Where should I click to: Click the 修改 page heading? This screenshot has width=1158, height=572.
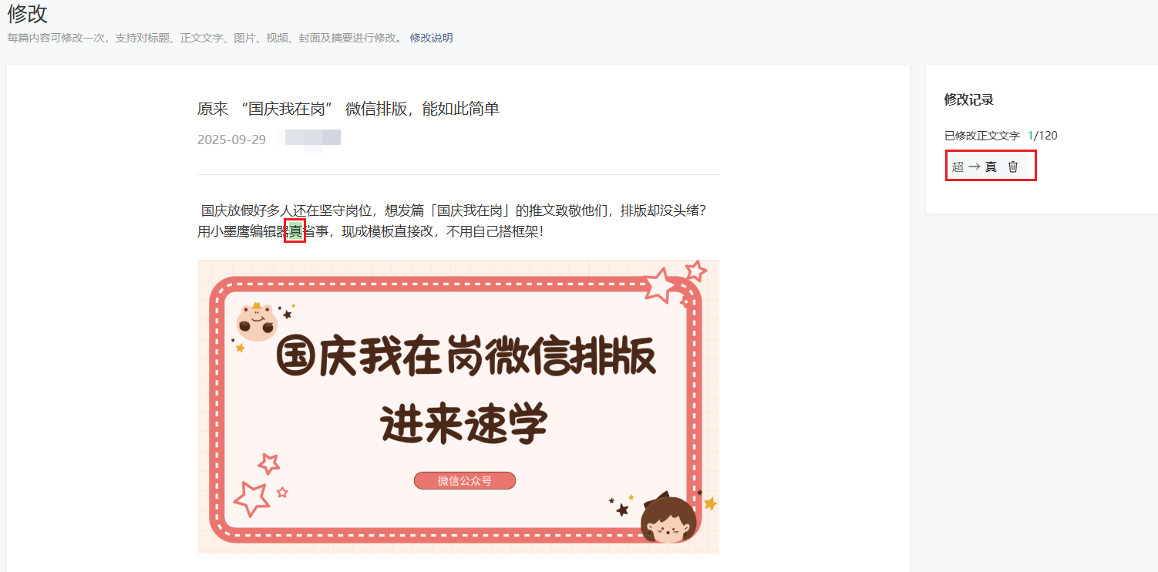[x=27, y=13]
